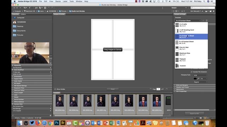This screenshot has height=127, width=227.
Task: Open the Stacks menu
Action: [58, 1]
